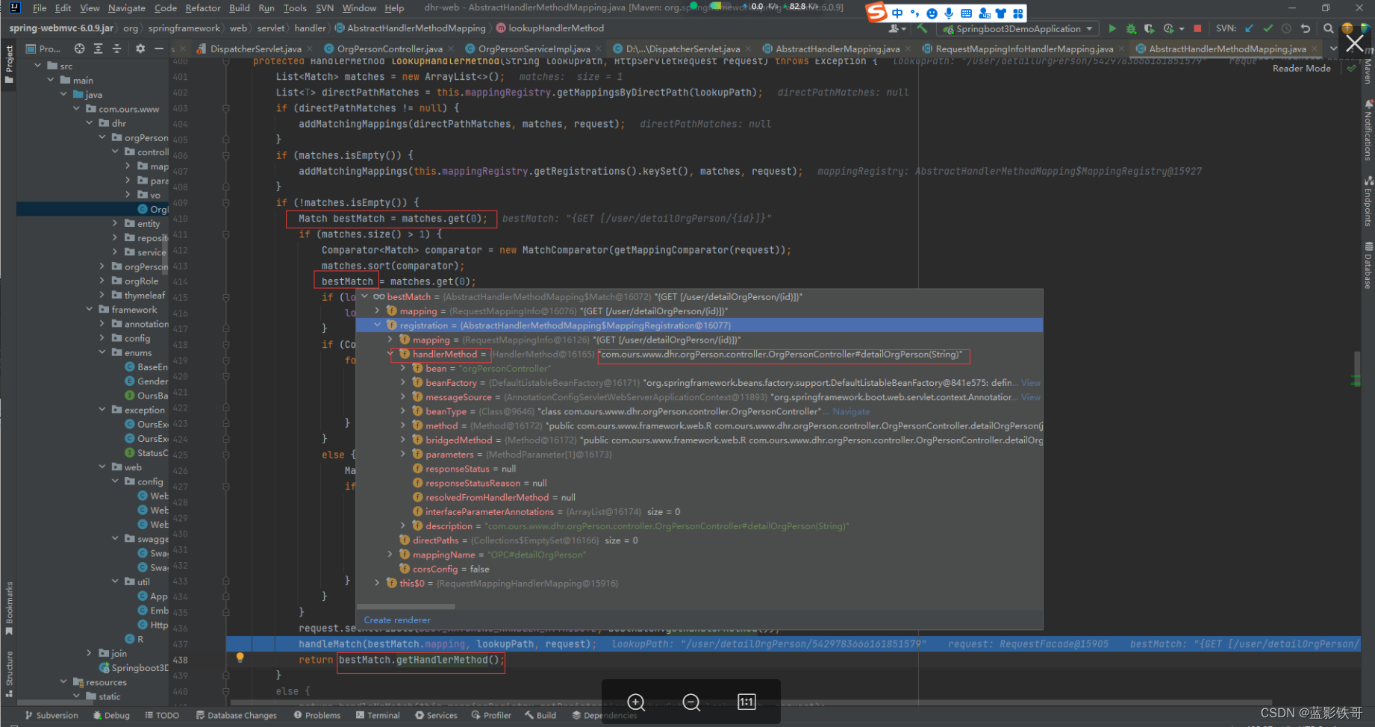Open the Sogou voice input microphone
The width and height of the screenshot is (1375, 727).
949,13
